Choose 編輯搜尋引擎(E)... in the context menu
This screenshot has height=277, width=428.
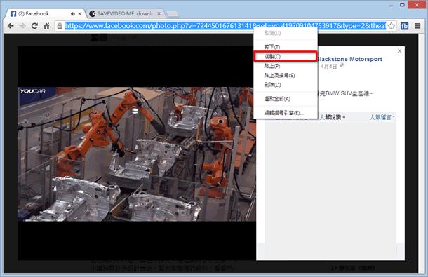tap(286, 113)
